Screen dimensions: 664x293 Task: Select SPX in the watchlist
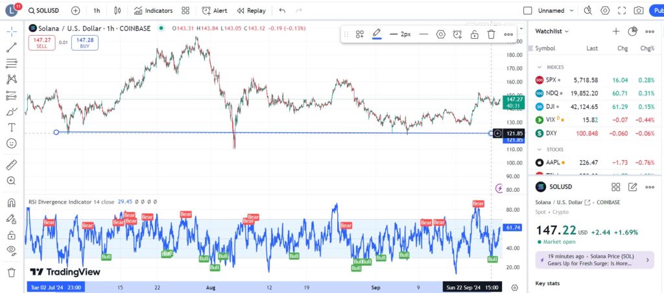pos(595,80)
